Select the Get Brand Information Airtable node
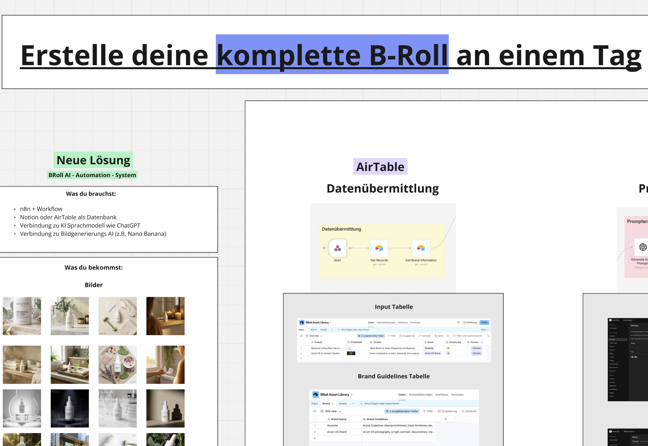The image size is (648, 446). 421,248
